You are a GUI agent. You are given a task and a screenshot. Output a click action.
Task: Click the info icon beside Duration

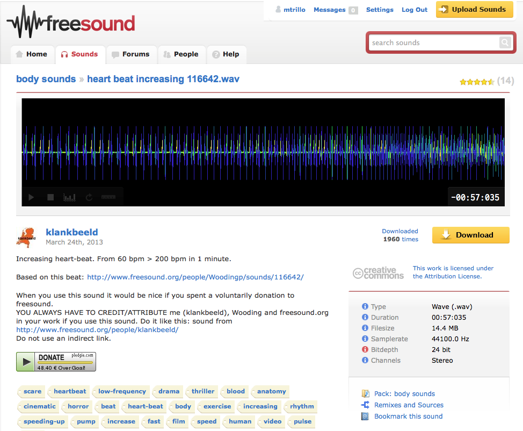(x=365, y=317)
